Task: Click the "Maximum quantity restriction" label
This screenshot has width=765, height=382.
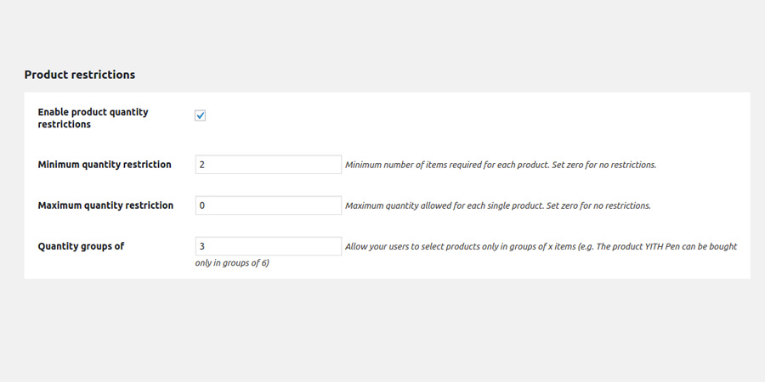Action: [x=105, y=205]
